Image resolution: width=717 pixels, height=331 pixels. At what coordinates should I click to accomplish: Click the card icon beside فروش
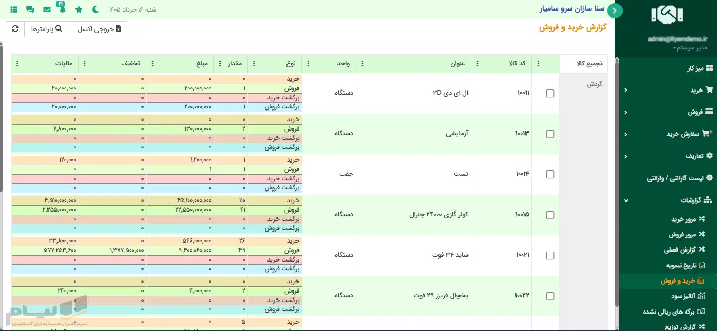pos(709,112)
